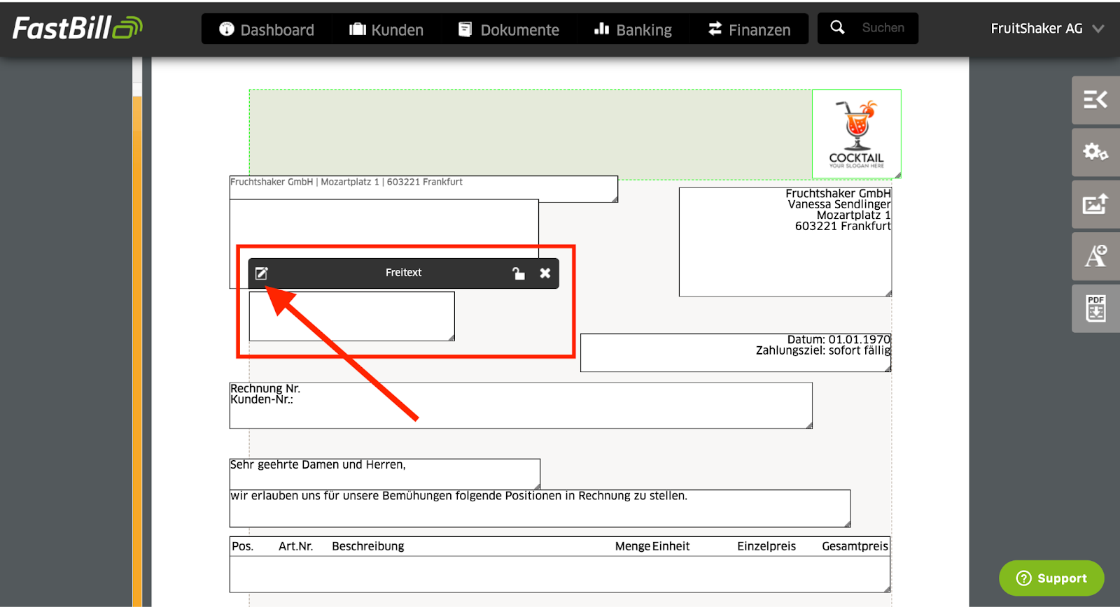Image resolution: width=1120 pixels, height=607 pixels.
Task: Click the Freitext edit pencil icon
Action: pos(261,273)
